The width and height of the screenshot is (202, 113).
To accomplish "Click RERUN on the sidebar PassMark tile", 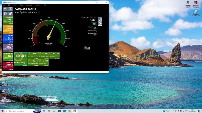I will pyautogui.click(x=11, y=24).
